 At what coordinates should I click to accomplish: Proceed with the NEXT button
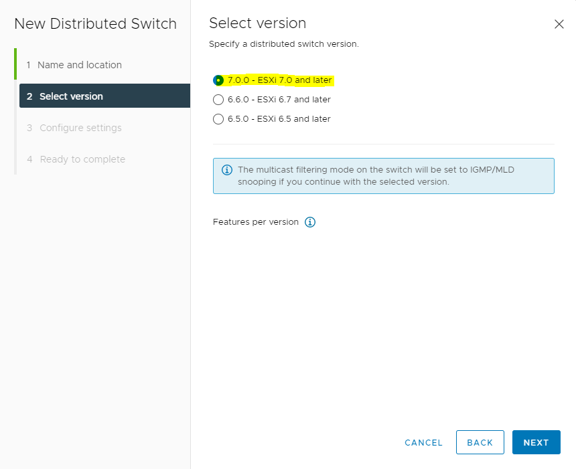536,442
